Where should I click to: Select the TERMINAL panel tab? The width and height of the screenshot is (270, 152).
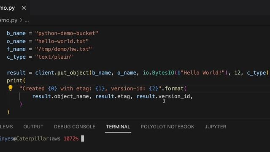pos(118,127)
